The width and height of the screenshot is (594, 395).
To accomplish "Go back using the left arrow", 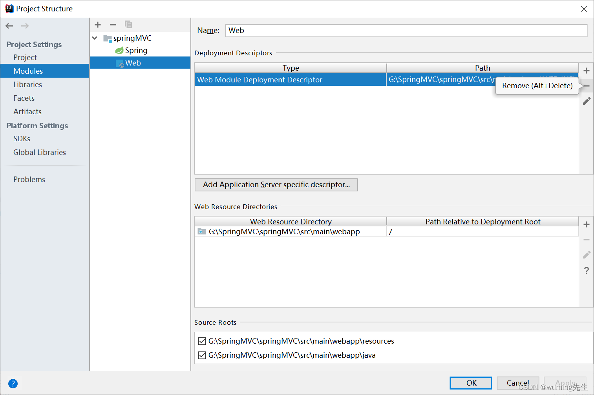I will [9, 26].
